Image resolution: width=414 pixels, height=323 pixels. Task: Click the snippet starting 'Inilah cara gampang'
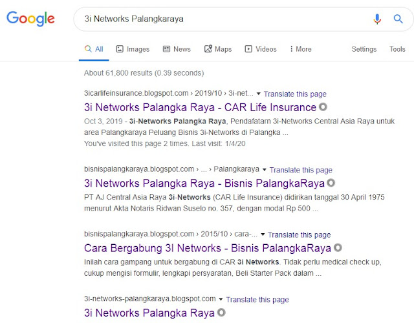tap(233, 267)
